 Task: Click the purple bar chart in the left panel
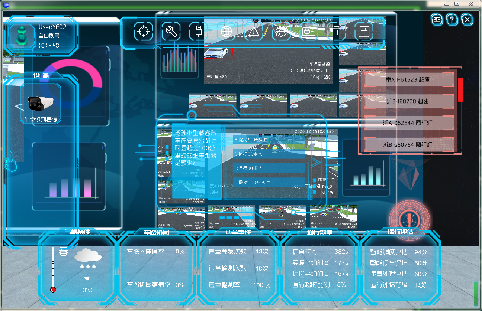pyautogui.click(x=71, y=184)
